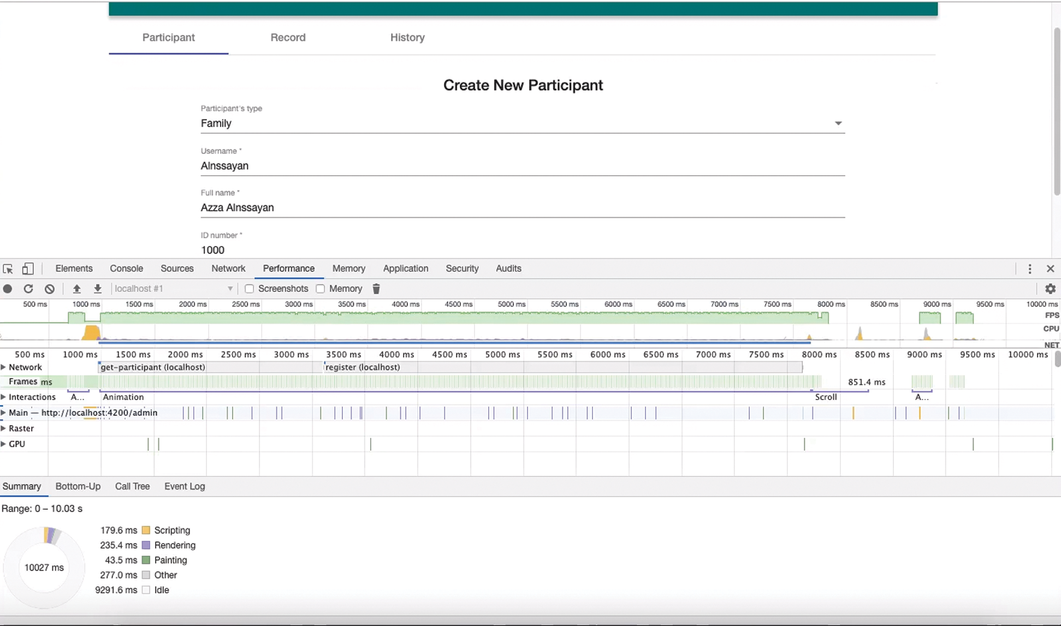Viewport: 1061px width, 626px height.
Task: Open DevTools three-dot customize menu
Action: (1029, 269)
